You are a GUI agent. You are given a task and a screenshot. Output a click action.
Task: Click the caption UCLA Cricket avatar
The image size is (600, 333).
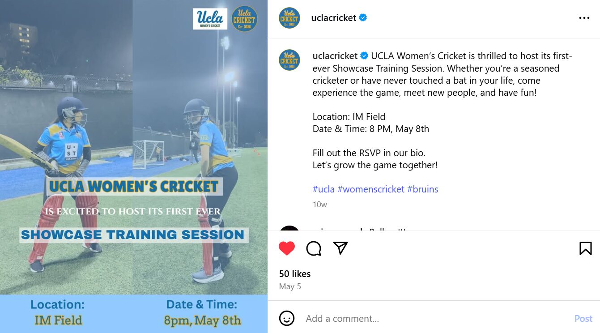click(x=289, y=60)
